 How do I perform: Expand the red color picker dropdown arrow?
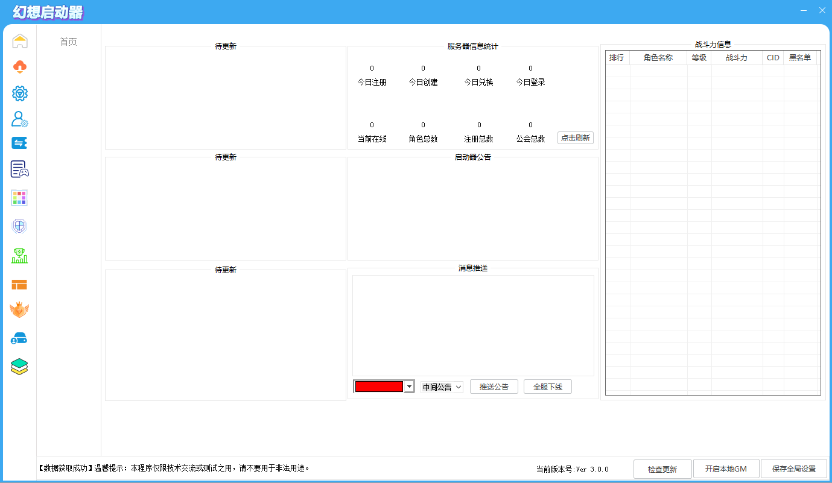coord(409,387)
